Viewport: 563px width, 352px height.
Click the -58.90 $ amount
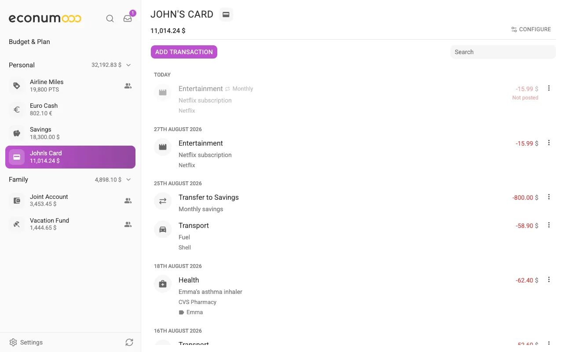(527, 226)
